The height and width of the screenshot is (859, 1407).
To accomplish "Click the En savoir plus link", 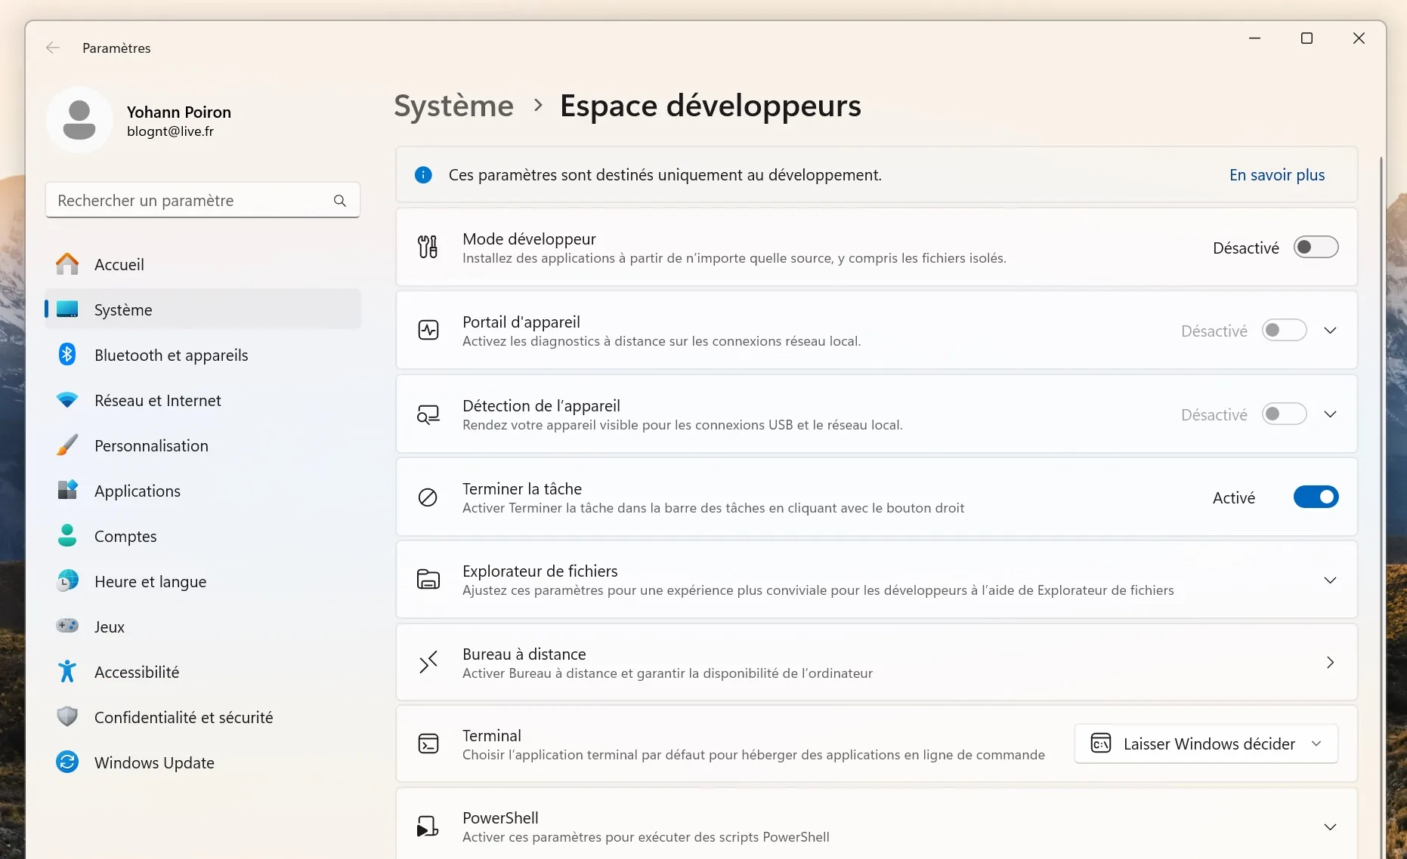I will 1277,175.
